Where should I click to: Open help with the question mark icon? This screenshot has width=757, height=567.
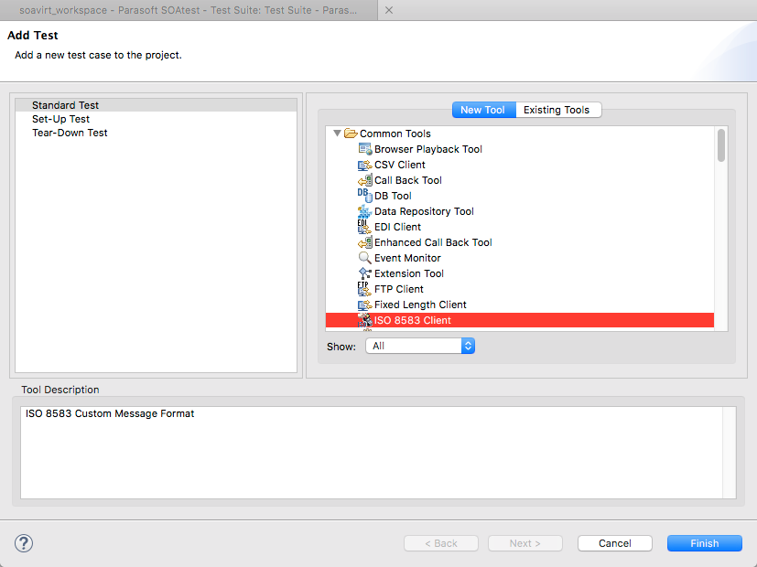point(24,543)
